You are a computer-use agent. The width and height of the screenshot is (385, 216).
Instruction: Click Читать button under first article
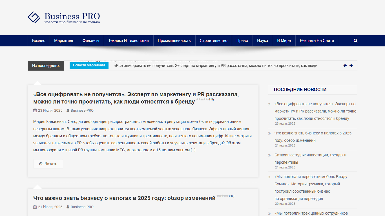48,164
